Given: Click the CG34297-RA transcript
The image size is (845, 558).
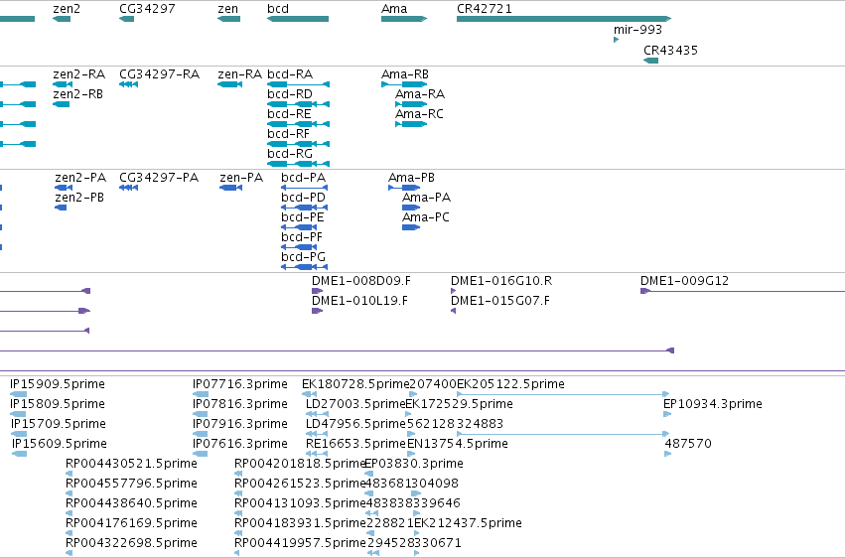Looking at the screenshot, I should pyautogui.click(x=128, y=84).
